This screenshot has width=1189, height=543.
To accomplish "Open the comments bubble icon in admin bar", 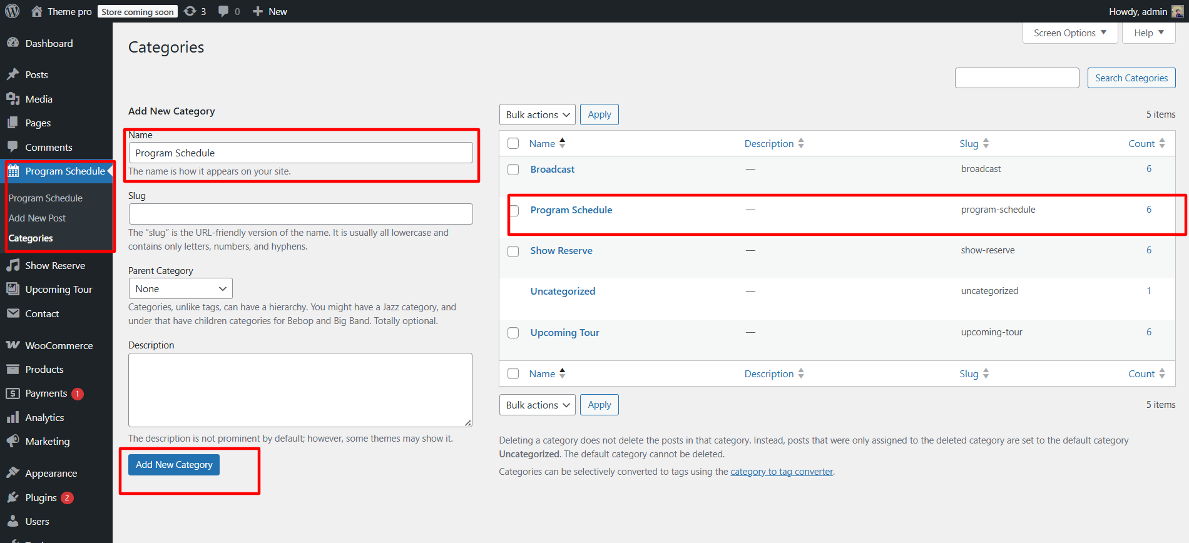I will pyautogui.click(x=223, y=11).
